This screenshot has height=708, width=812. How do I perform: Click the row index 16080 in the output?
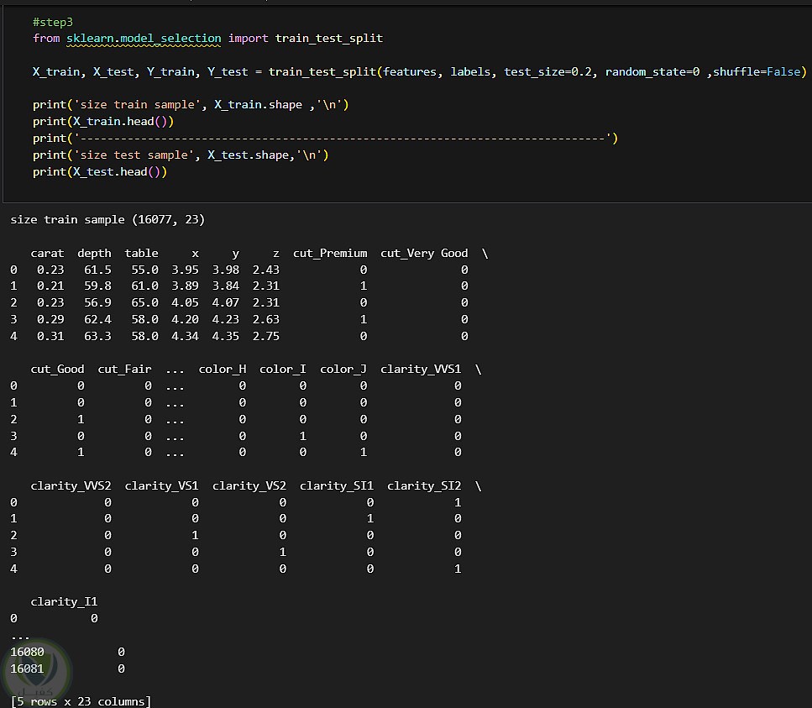pyautogui.click(x=27, y=652)
